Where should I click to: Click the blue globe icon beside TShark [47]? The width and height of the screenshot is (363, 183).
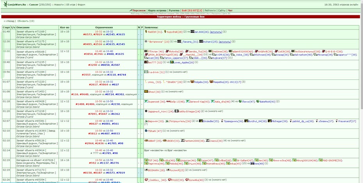pyautogui.click(x=146, y=130)
